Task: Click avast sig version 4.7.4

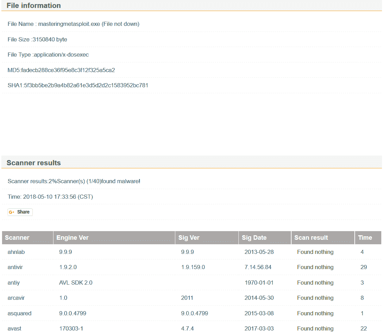Action: (187, 329)
